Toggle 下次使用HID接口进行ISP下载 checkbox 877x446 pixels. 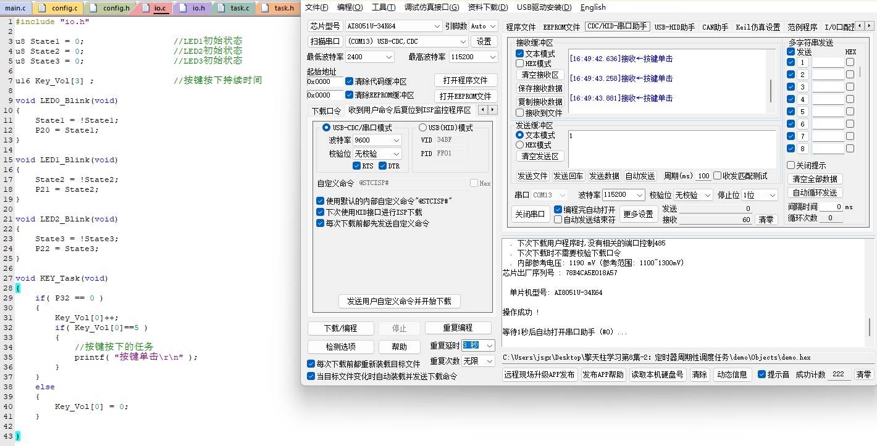(x=320, y=212)
